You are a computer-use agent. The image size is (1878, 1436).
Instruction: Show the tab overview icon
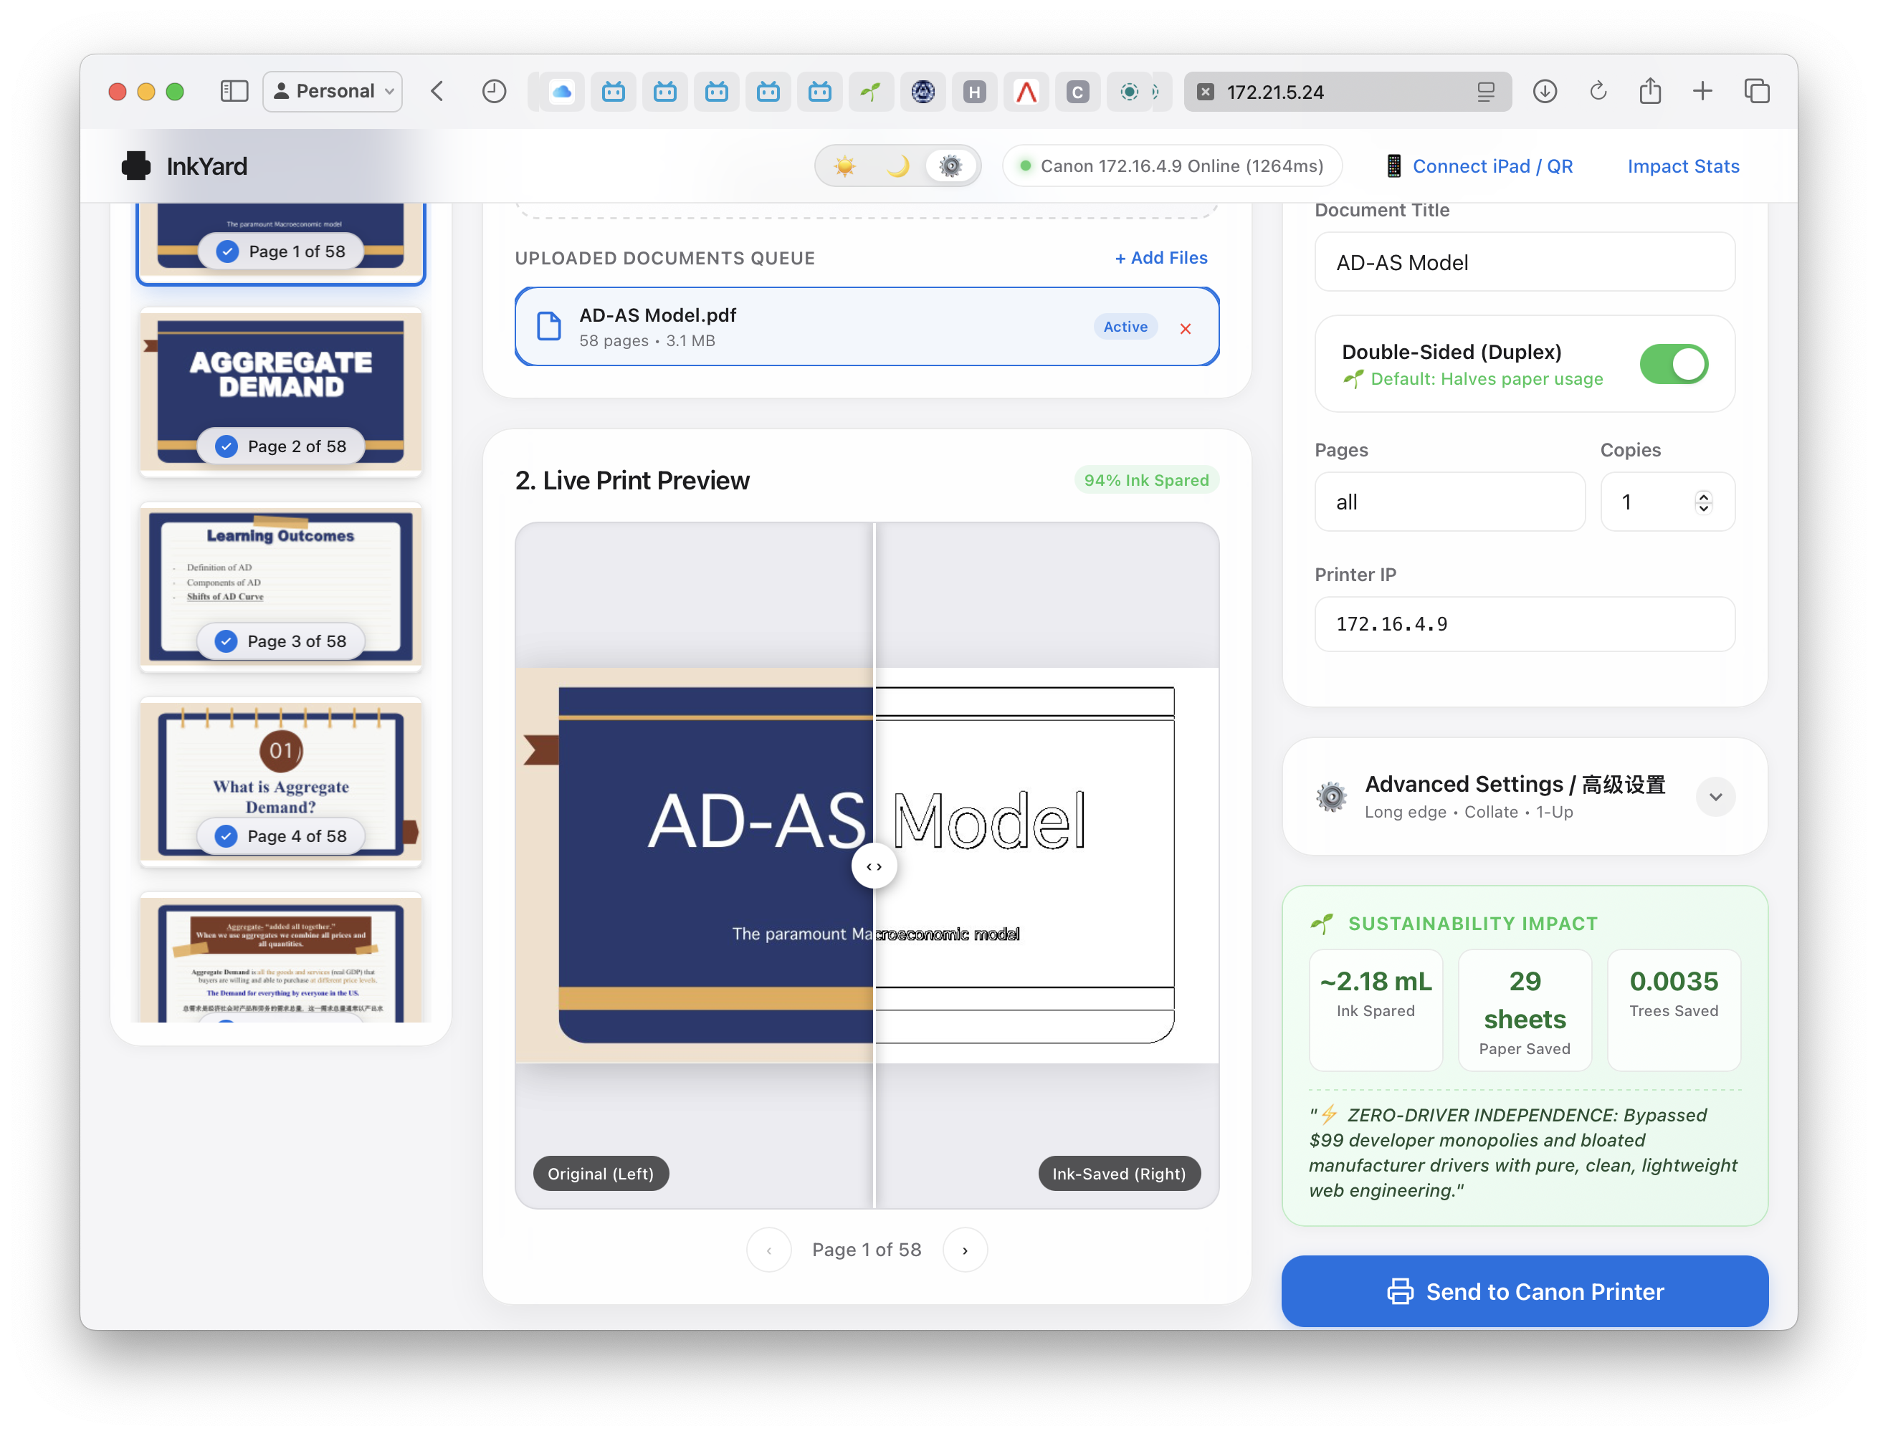tap(1757, 92)
